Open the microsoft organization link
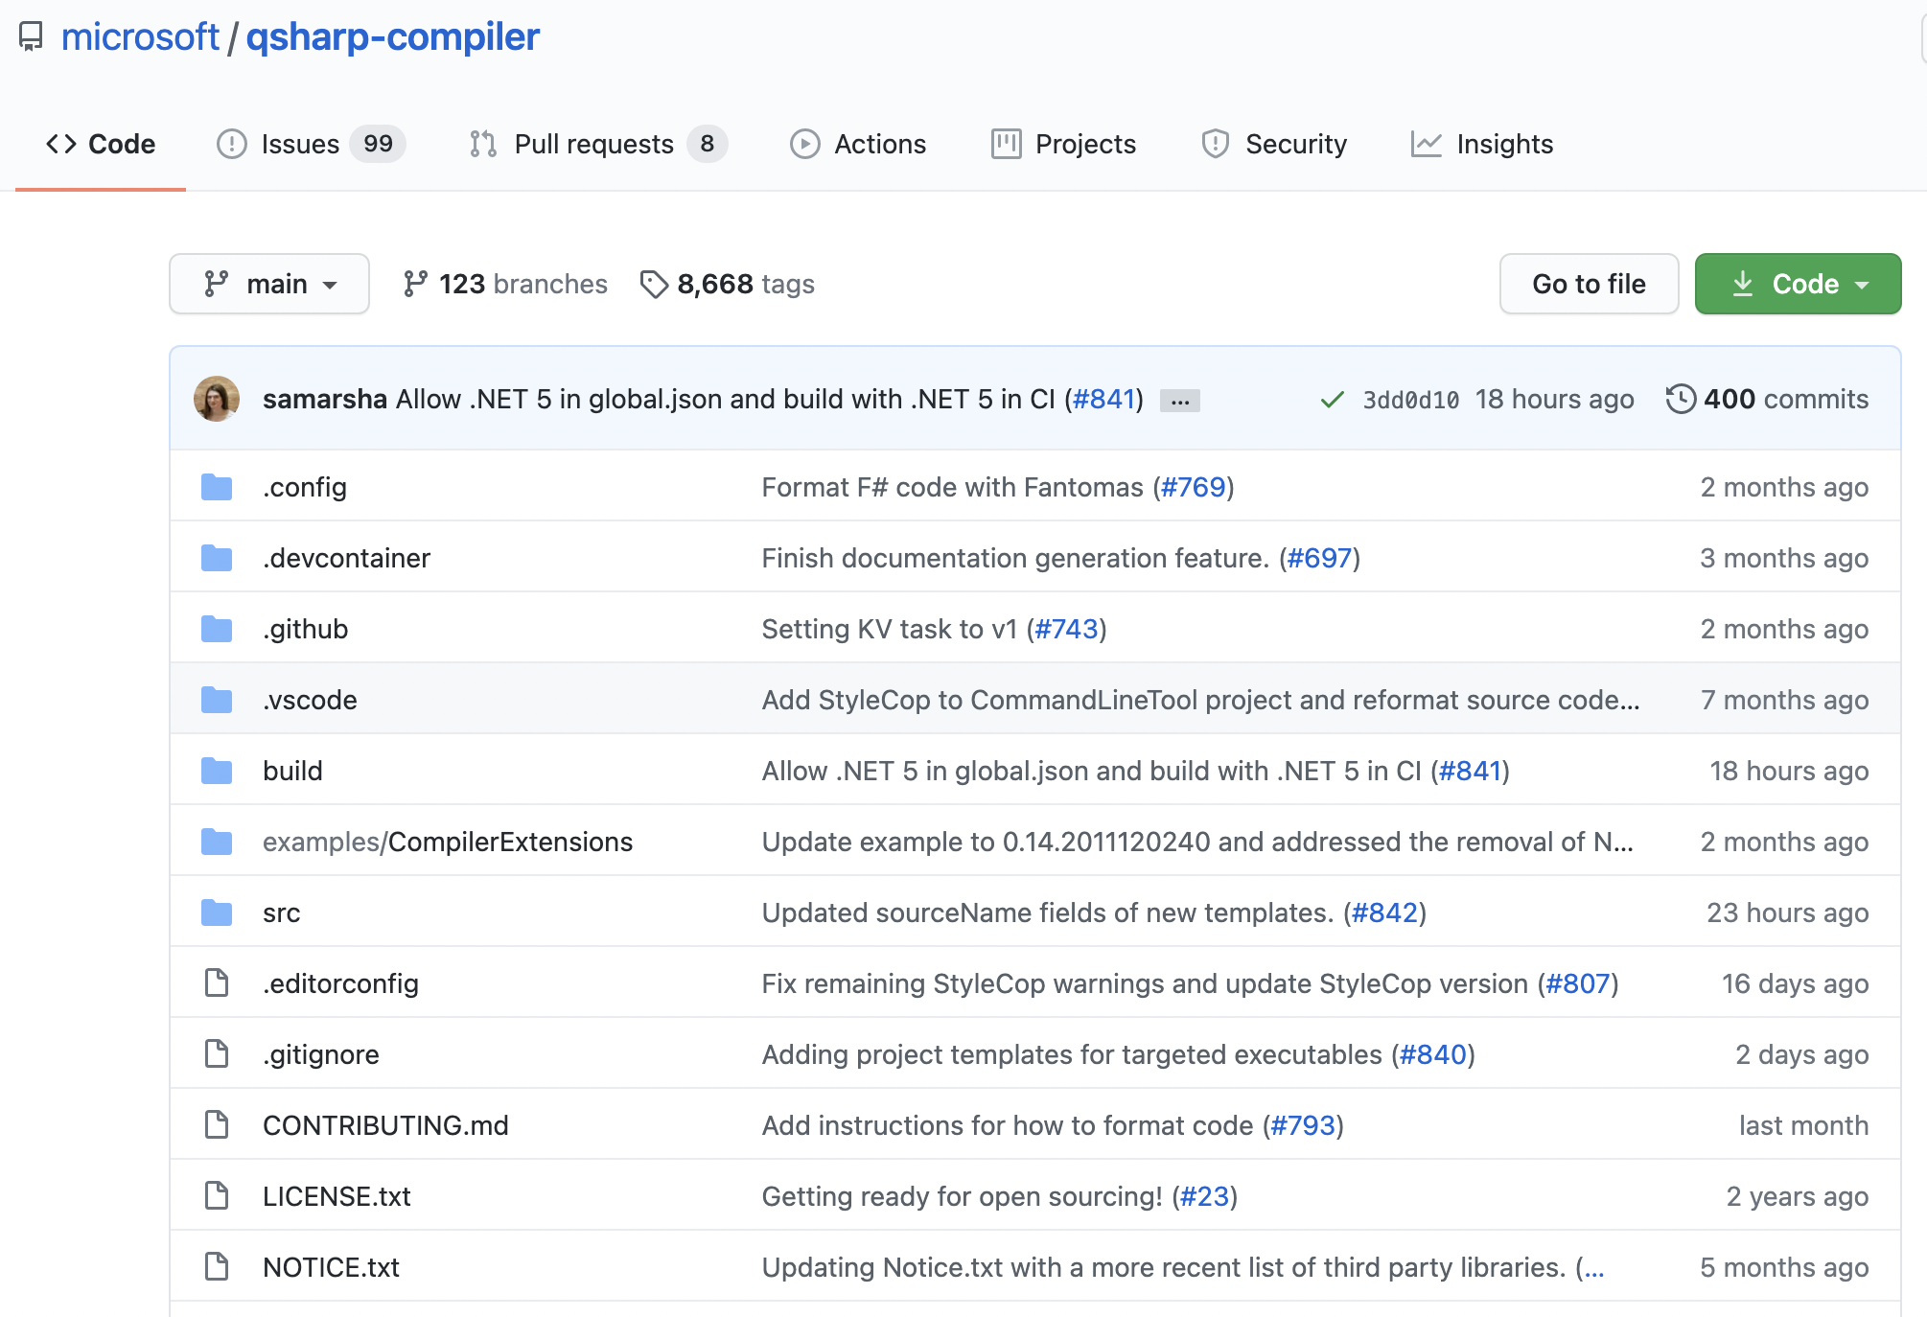The height and width of the screenshot is (1317, 1927). [140, 37]
